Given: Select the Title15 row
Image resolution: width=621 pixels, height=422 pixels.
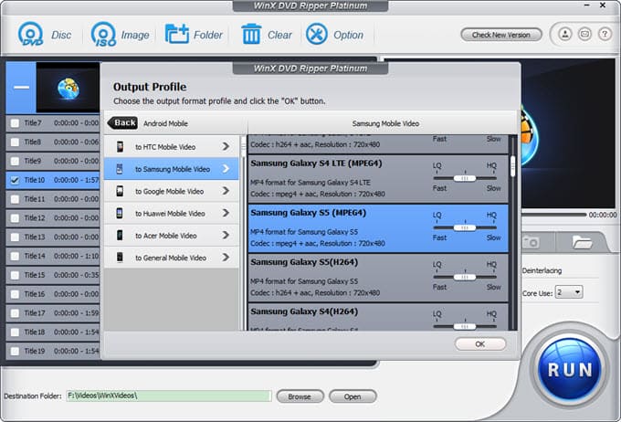Looking at the screenshot, I should pos(53,275).
